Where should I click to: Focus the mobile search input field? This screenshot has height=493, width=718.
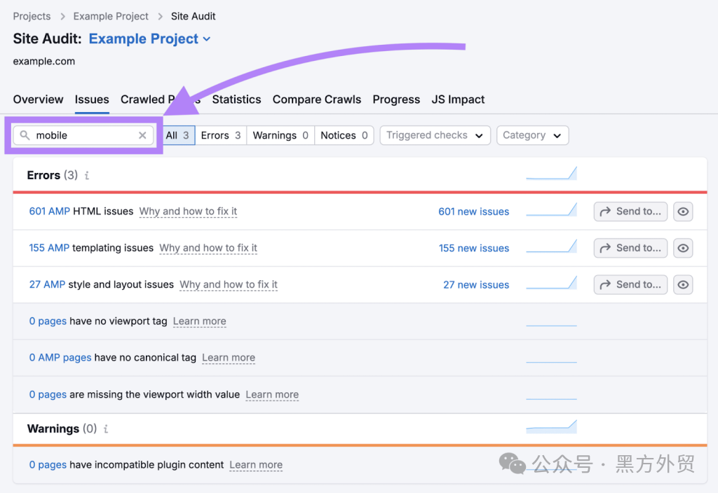pyautogui.click(x=83, y=135)
